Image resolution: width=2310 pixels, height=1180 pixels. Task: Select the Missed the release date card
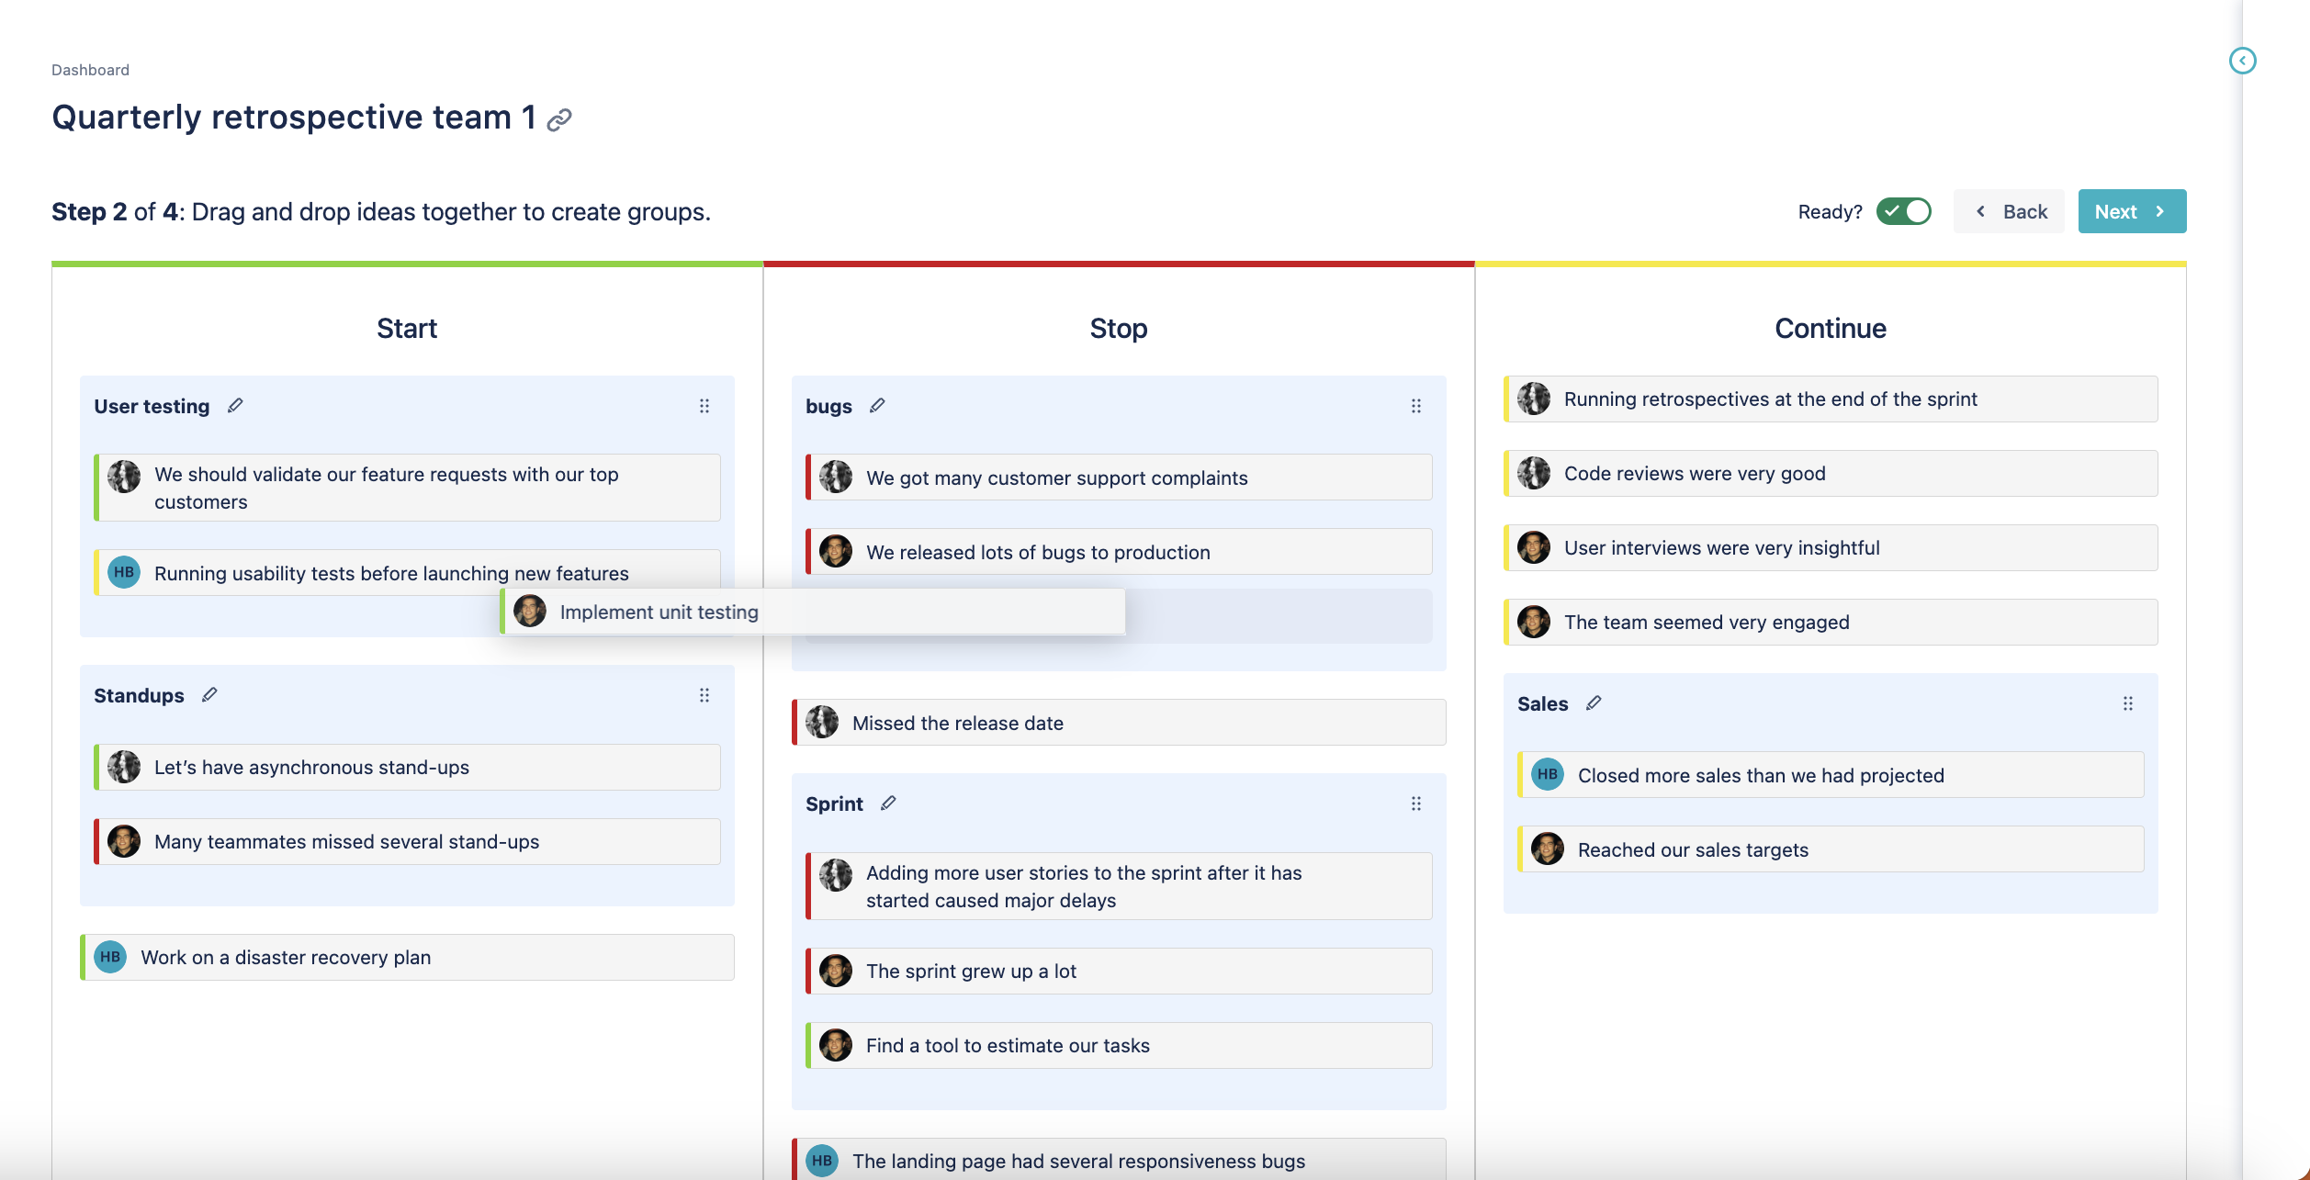pyautogui.click(x=1118, y=723)
